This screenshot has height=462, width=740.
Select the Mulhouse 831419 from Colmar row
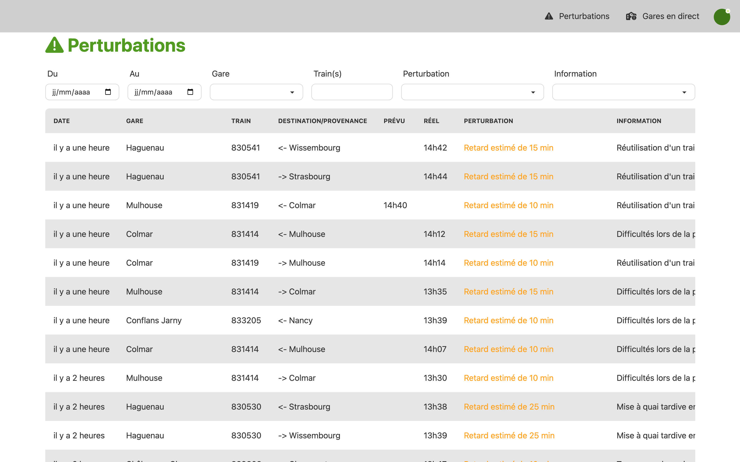tap(245, 205)
